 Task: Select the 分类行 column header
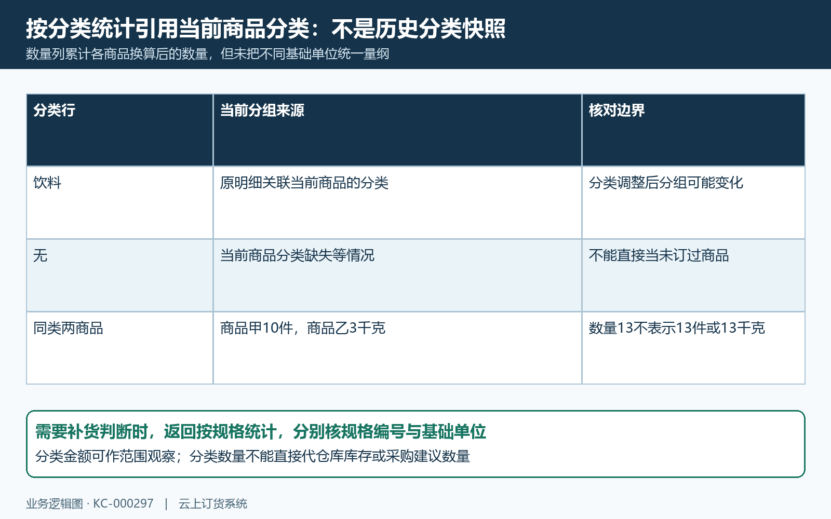tap(120, 130)
